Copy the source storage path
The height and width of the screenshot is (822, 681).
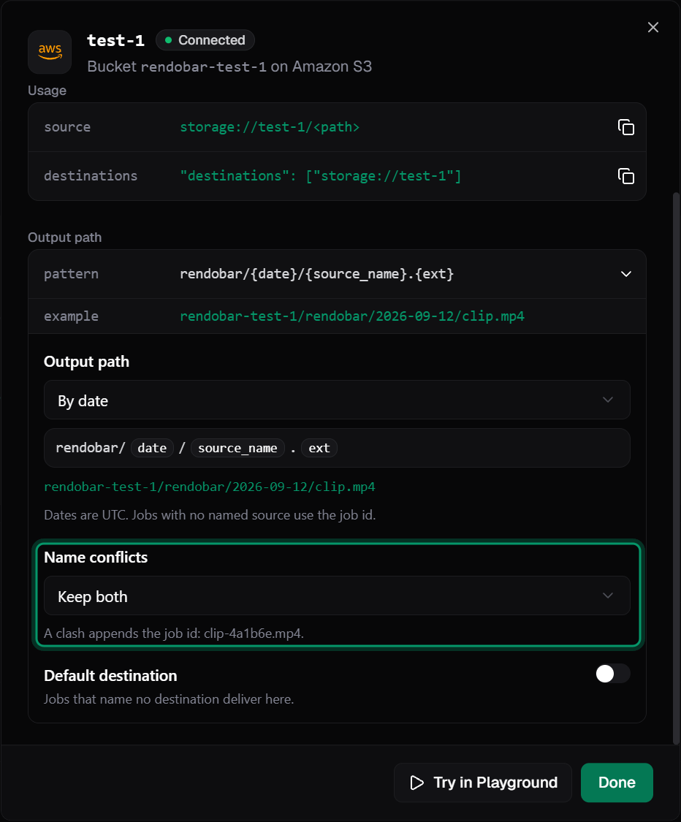[x=626, y=127]
